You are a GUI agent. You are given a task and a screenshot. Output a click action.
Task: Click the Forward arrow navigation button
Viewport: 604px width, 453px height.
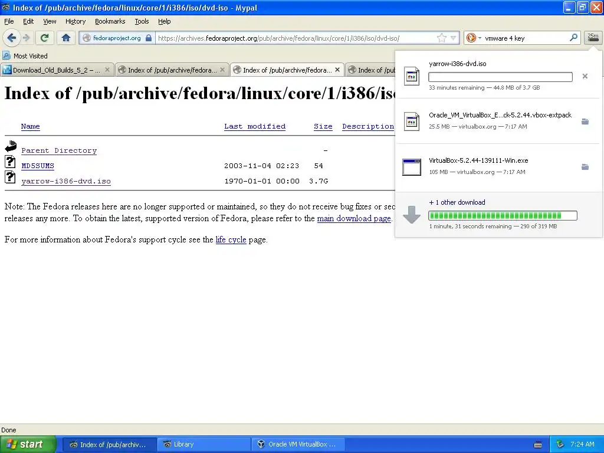click(26, 38)
